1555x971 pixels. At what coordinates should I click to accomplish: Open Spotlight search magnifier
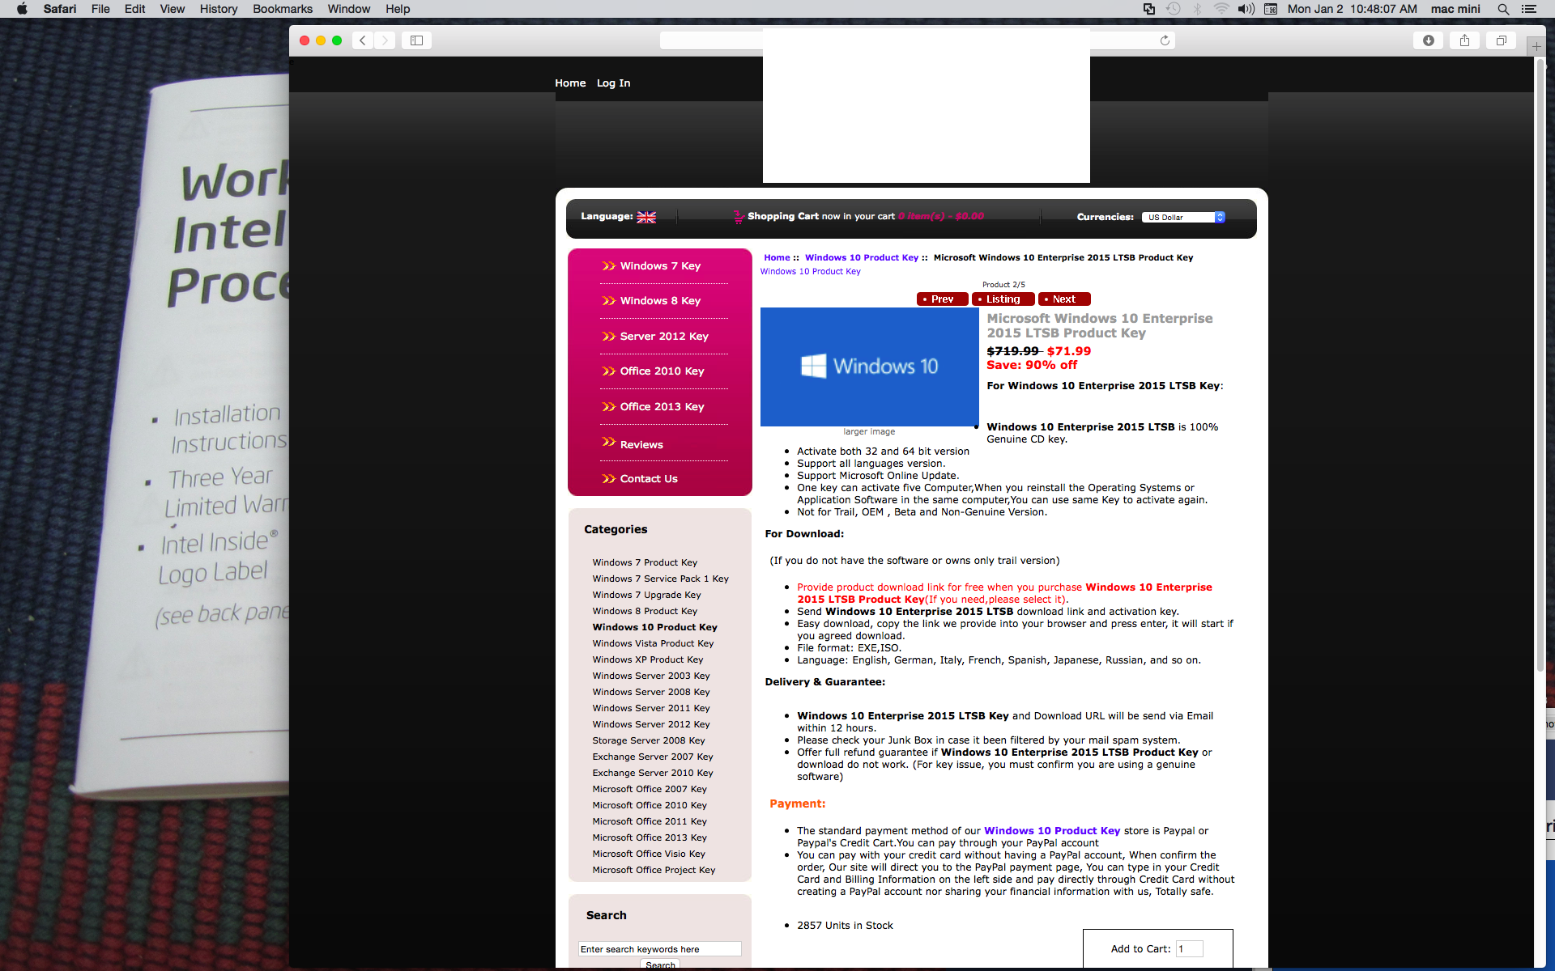(x=1503, y=9)
